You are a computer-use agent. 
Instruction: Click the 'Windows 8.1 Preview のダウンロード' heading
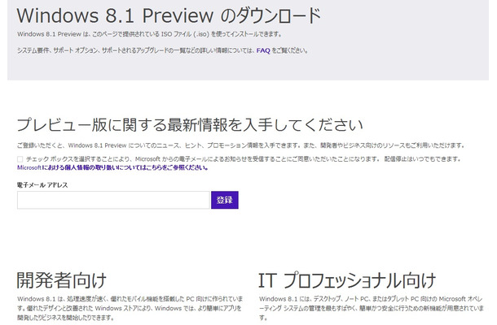point(169,15)
